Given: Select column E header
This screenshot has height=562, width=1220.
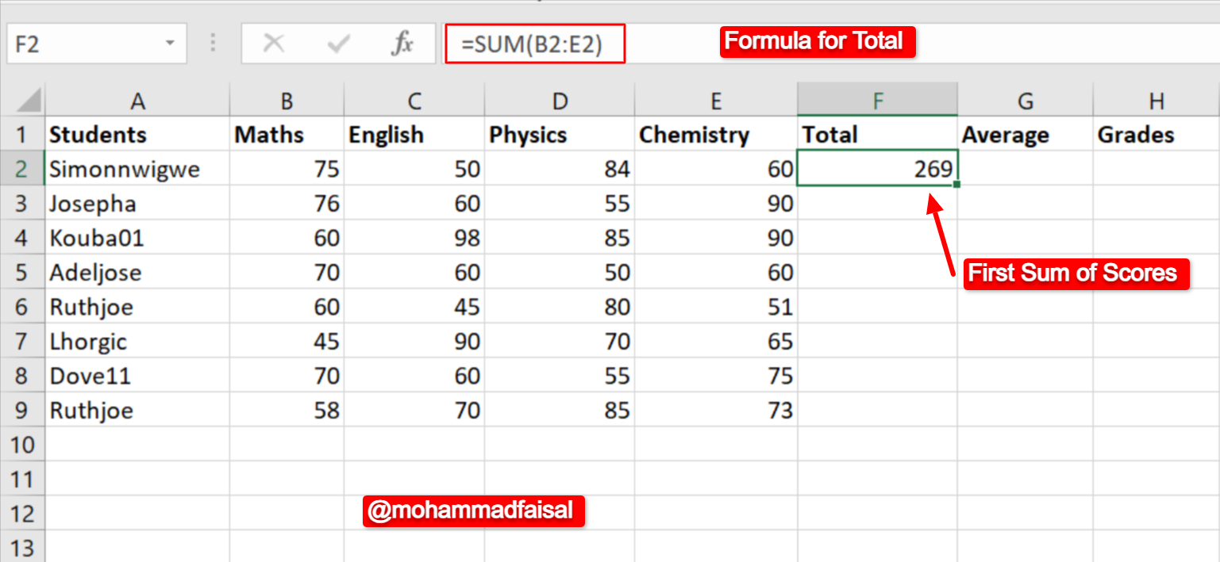Looking at the screenshot, I should (x=716, y=101).
